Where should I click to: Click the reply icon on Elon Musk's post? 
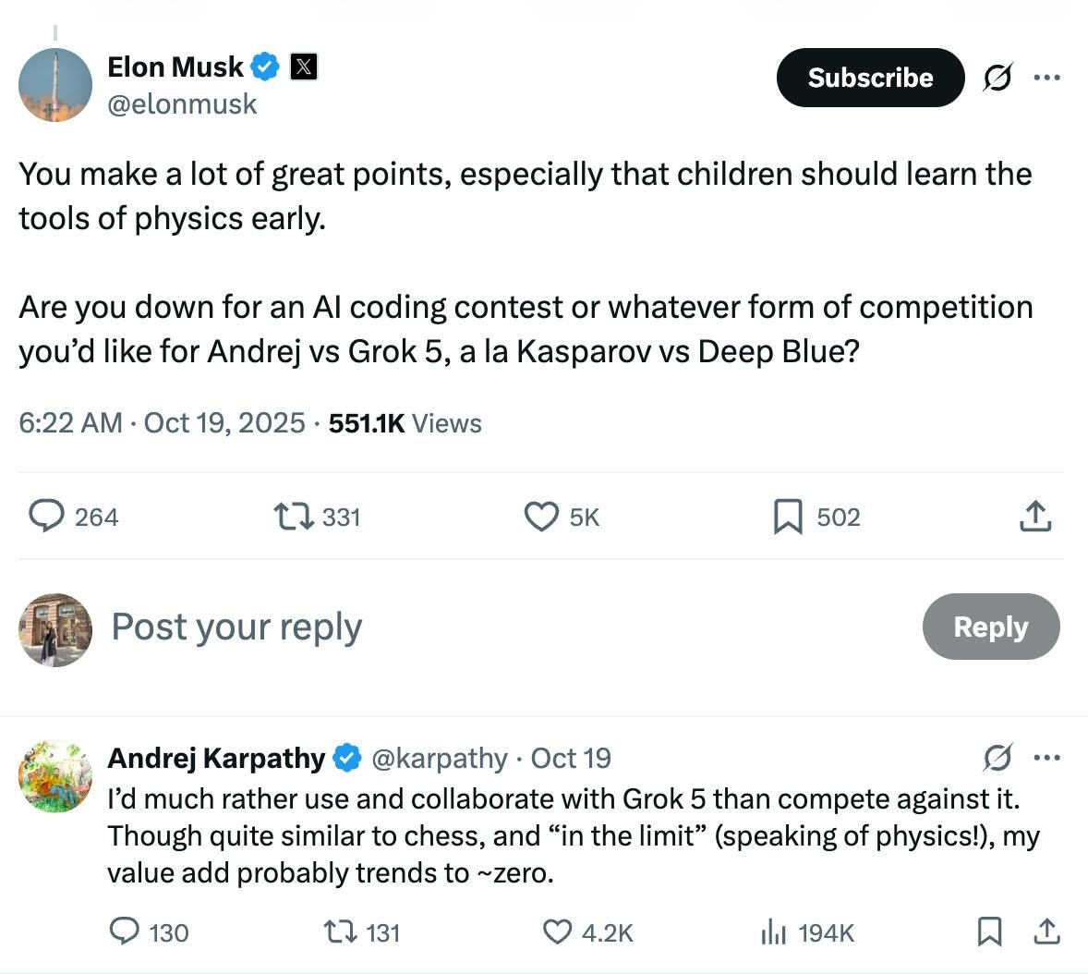tap(46, 516)
